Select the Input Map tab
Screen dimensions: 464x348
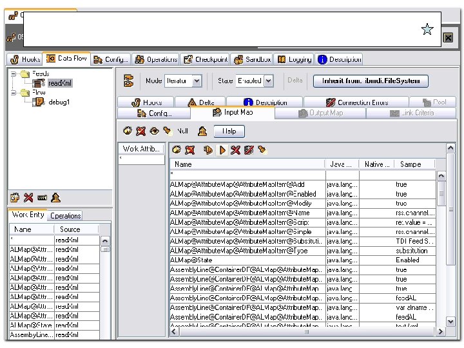pos(233,112)
